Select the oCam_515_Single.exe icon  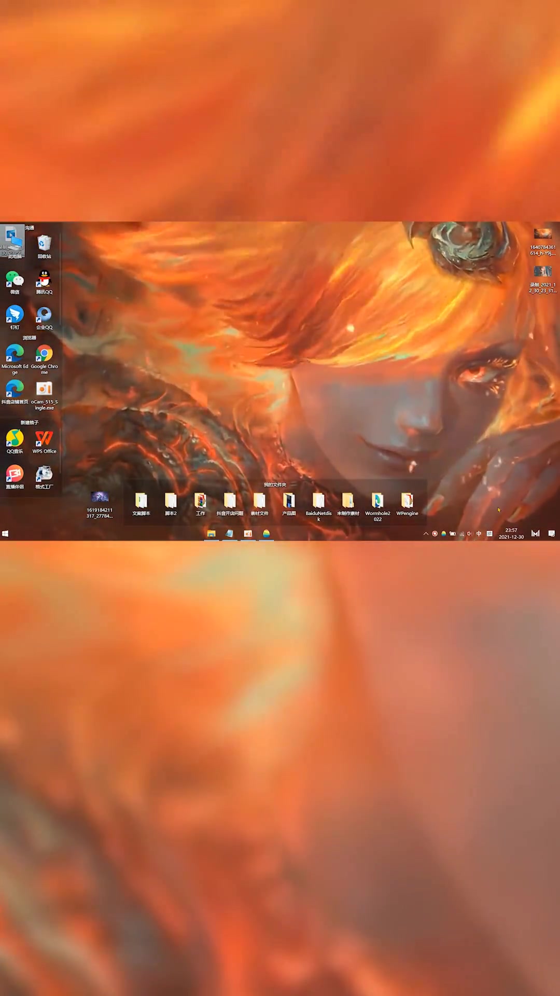[44, 395]
